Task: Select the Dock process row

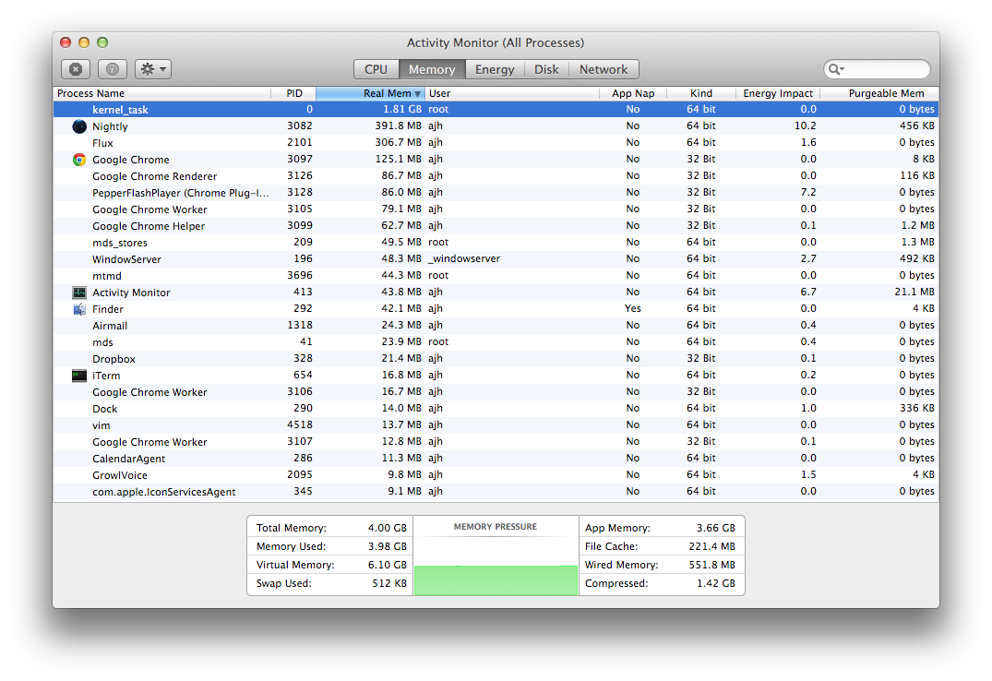Action: click(x=496, y=408)
